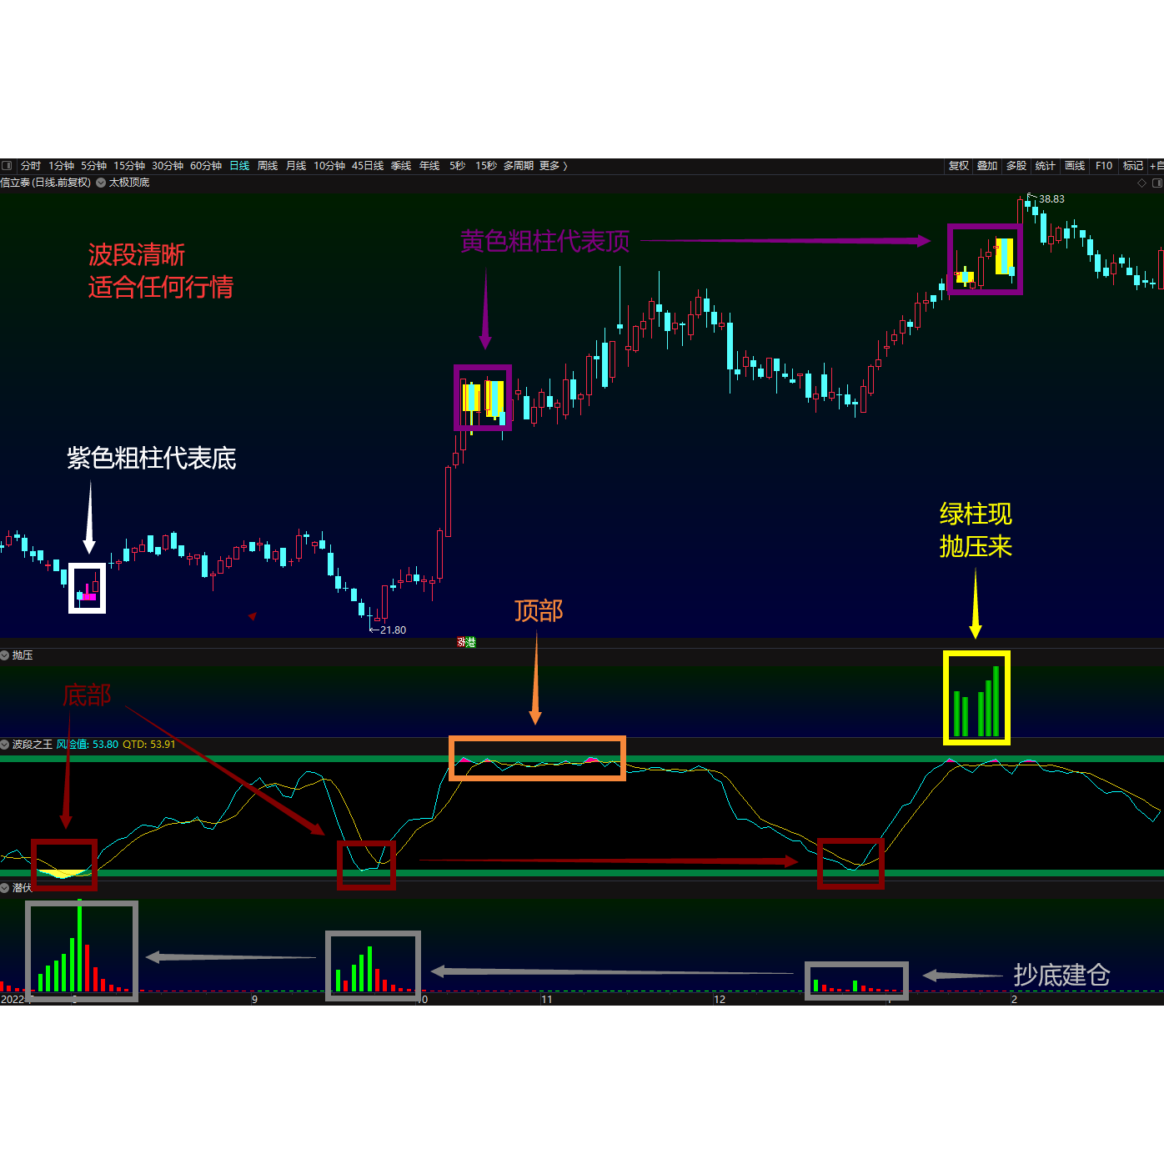Activate the 画线 drawing button
Image resolution: width=1164 pixels, height=1164 pixels.
click(1075, 166)
